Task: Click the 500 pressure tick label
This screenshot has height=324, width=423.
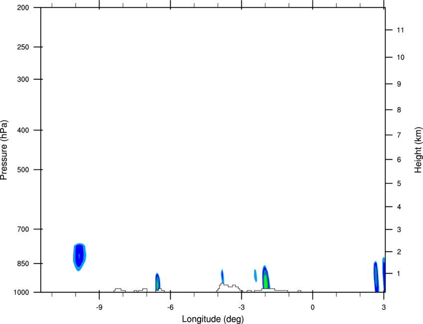Action: pyautogui.click(x=23, y=169)
